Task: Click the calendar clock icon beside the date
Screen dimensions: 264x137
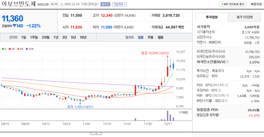Action: pyautogui.click(x=62, y=5)
